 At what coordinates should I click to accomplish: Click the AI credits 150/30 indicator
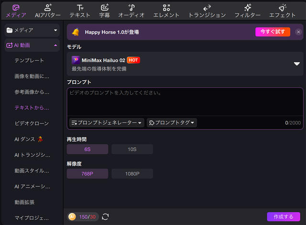coord(83,217)
